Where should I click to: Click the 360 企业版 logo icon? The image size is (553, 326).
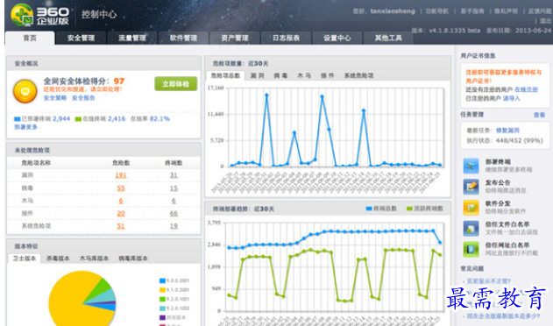click(22, 15)
